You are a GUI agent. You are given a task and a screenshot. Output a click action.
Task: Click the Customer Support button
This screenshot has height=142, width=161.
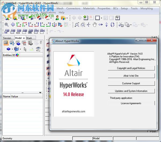click(131, 83)
